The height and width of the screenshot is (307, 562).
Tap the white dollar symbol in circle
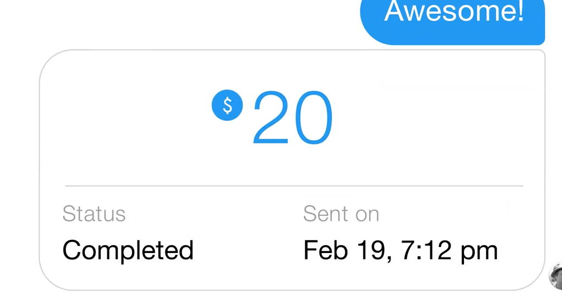(227, 106)
